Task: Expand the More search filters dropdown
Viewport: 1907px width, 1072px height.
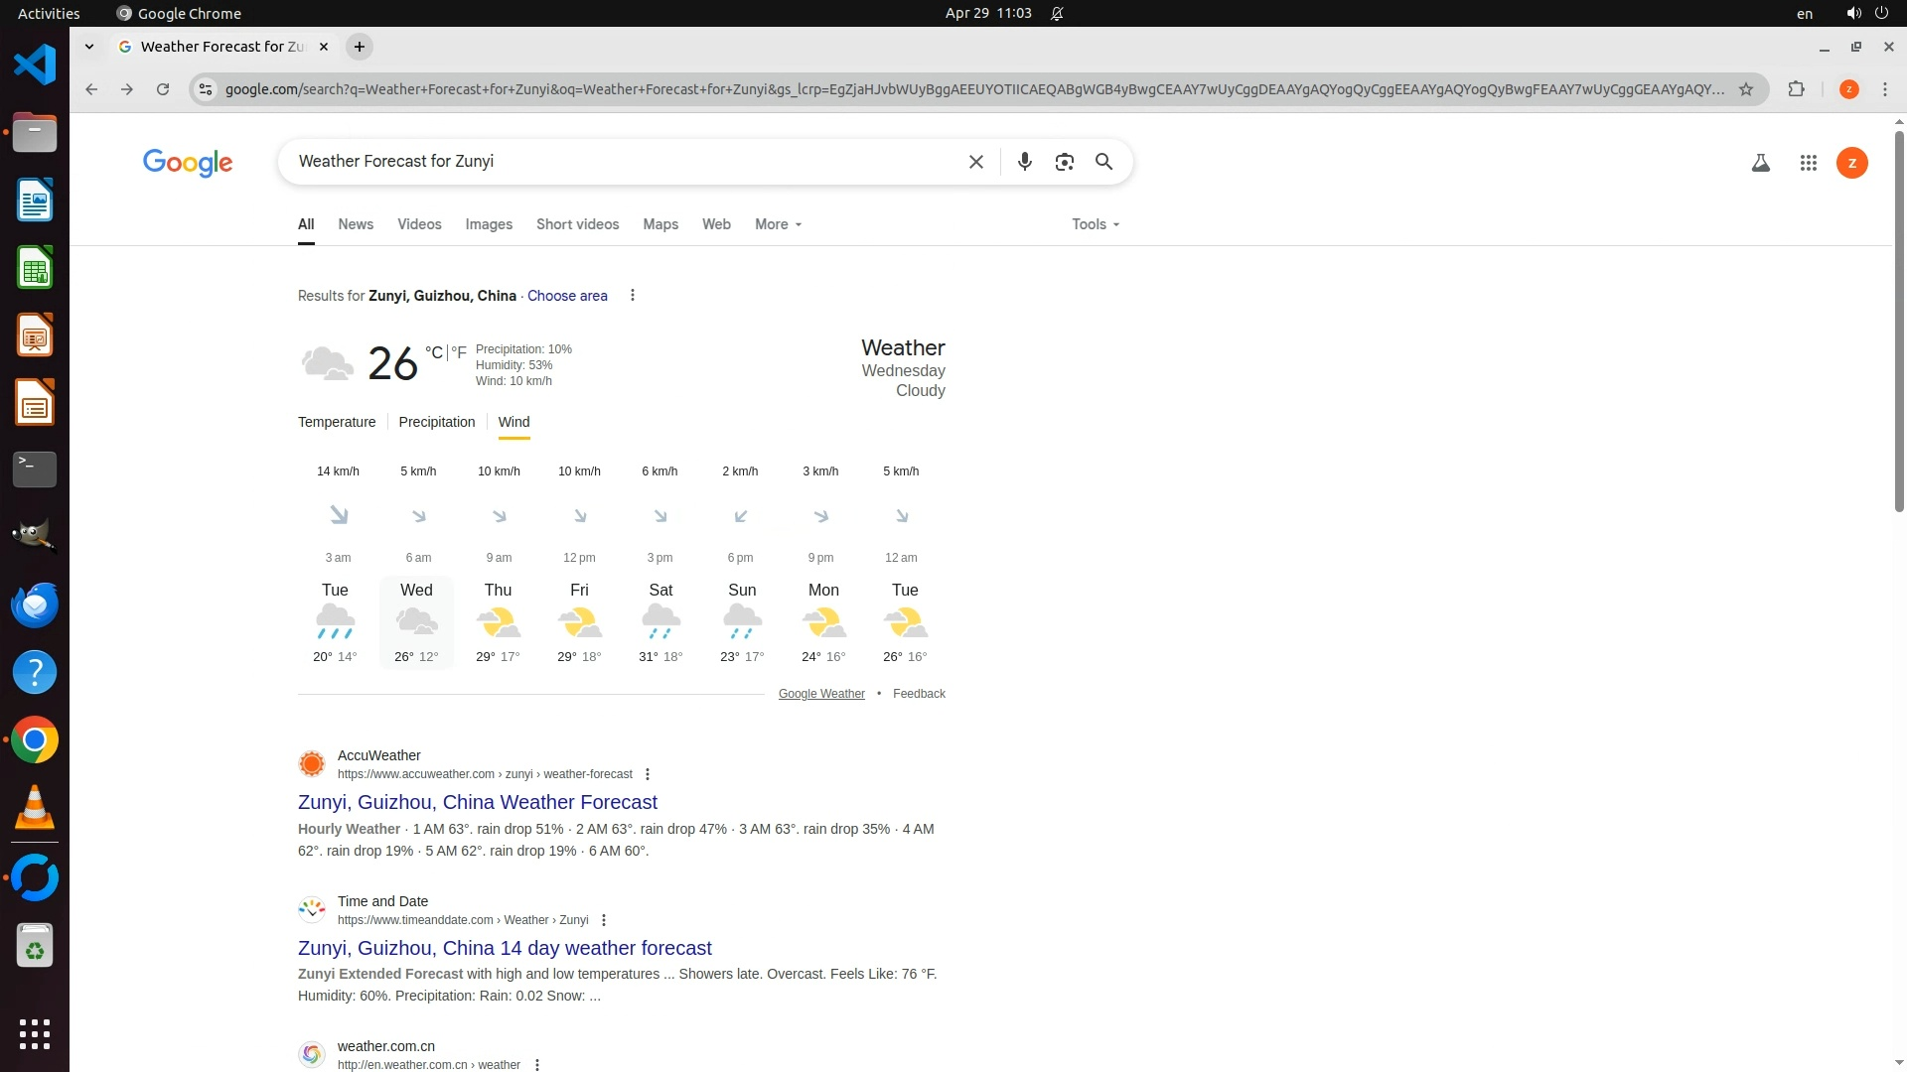Action: [777, 224]
